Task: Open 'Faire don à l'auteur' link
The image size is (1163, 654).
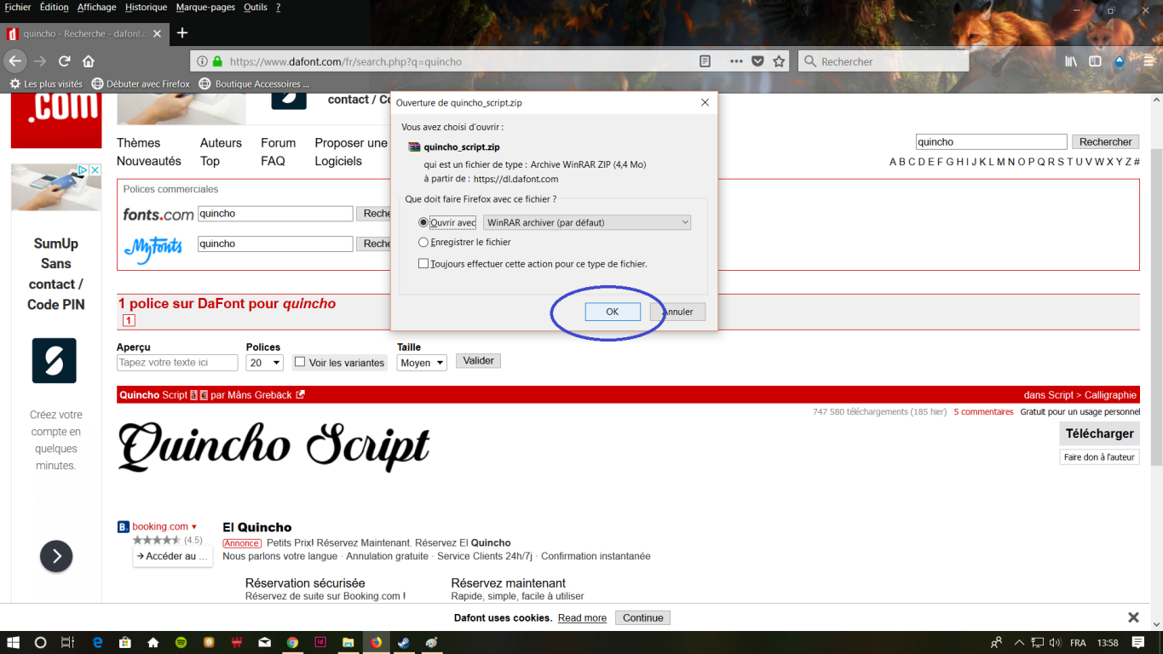Action: click(x=1099, y=457)
